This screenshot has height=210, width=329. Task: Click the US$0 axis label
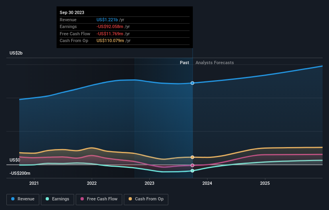coord(15,160)
